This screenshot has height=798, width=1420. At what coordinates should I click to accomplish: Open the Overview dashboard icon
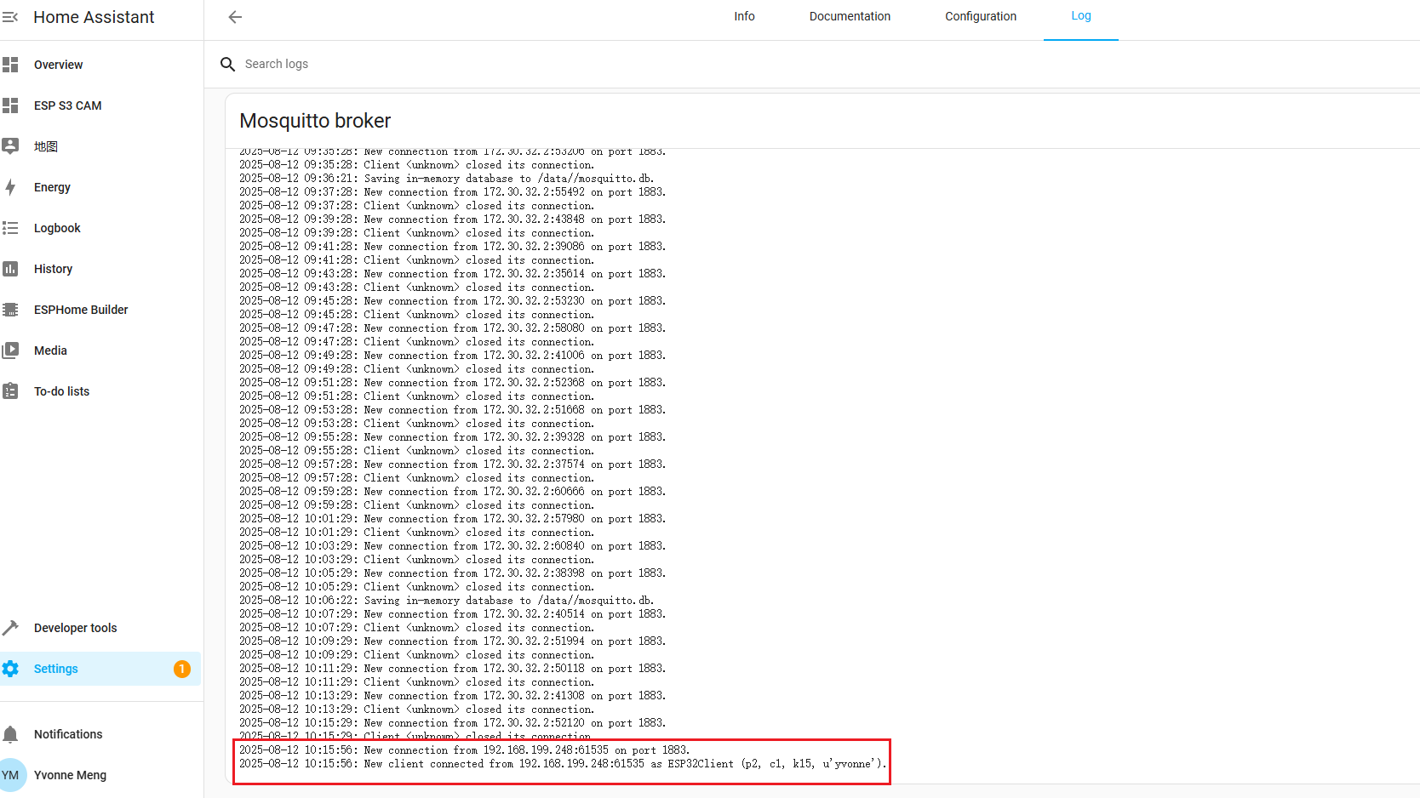tap(10, 65)
